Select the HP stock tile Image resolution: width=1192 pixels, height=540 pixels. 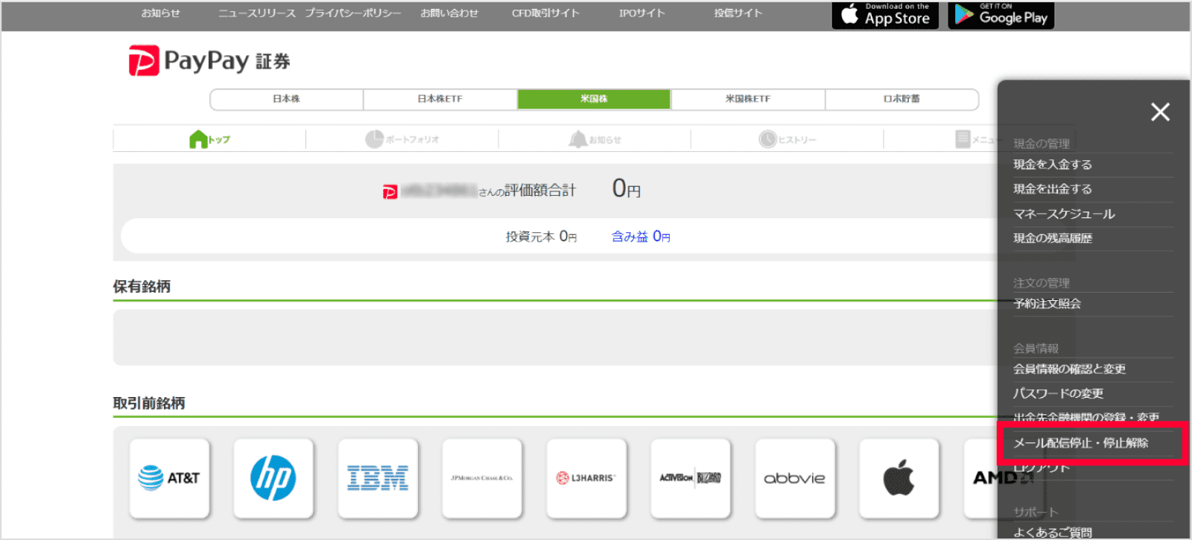tap(273, 478)
